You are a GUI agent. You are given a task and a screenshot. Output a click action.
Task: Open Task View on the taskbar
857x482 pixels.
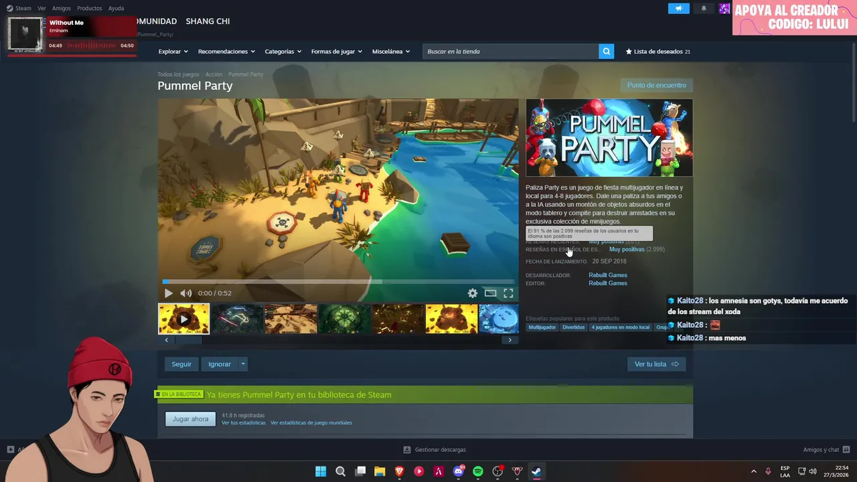tap(360, 471)
